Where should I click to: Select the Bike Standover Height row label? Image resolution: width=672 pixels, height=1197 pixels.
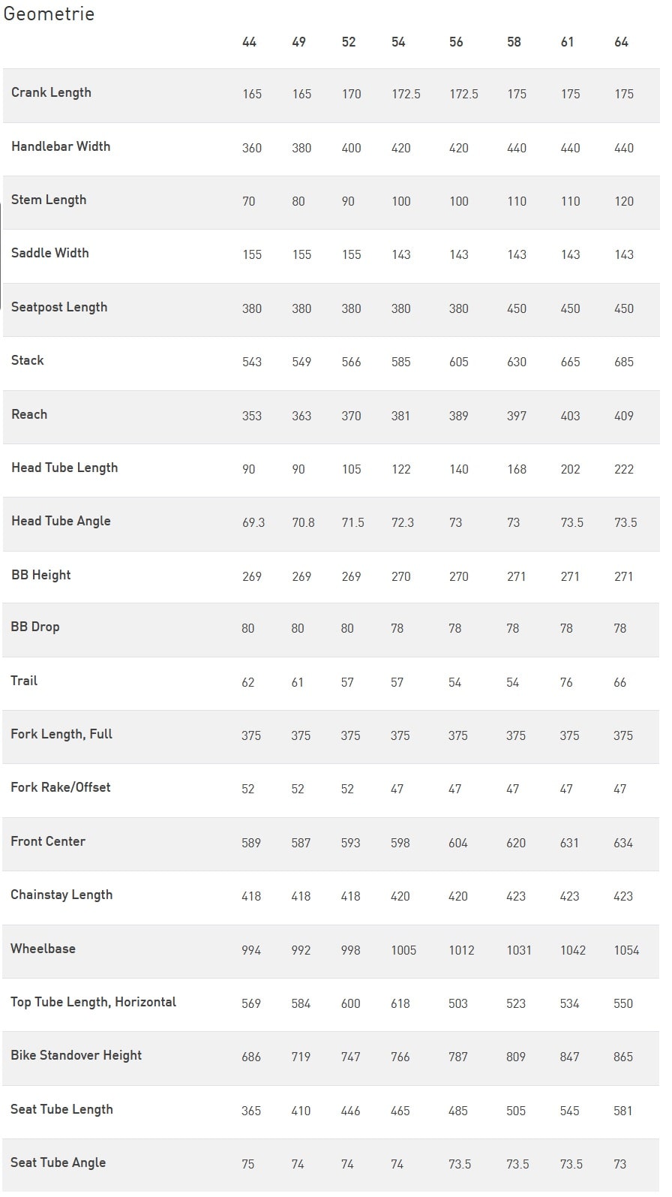(76, 1055)
